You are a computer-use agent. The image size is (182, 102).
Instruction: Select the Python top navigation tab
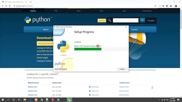(33, 11)
